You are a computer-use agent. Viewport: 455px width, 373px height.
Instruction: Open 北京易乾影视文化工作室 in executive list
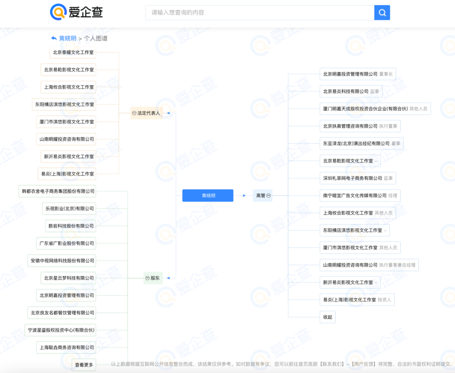(x=350, y=161)
